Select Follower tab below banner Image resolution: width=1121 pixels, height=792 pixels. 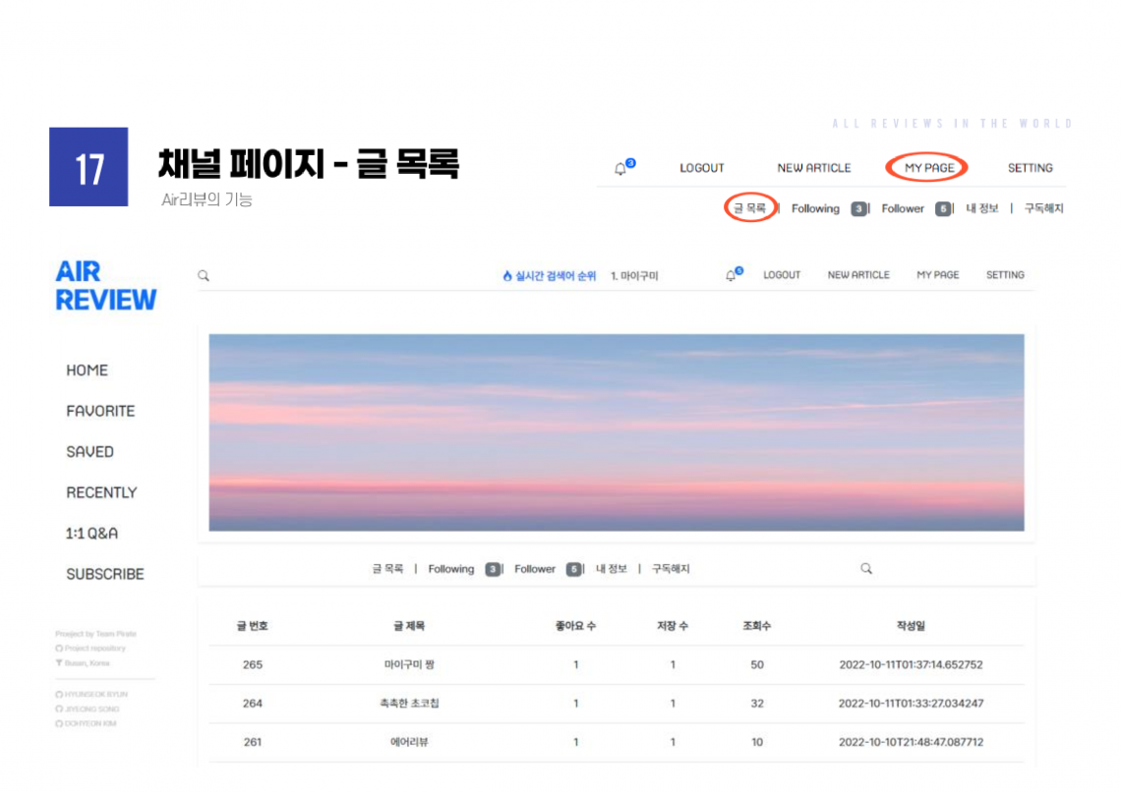point(535,569)
